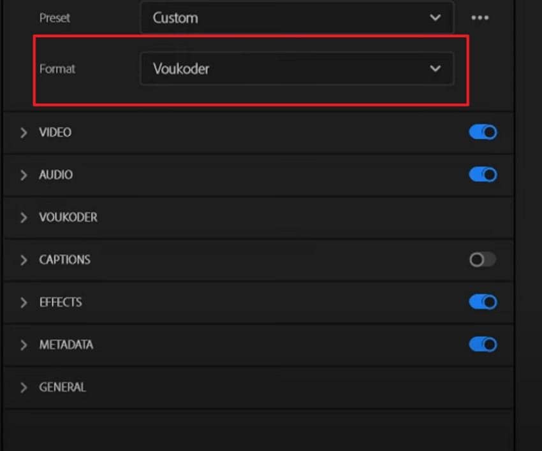Click the Preset dropdown chevron arrow
Viewport: 542px width, 451px height.
(436, 18)
